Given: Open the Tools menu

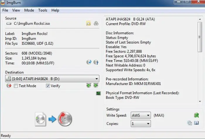Looking at the screenshot, I should coord(43,10).
